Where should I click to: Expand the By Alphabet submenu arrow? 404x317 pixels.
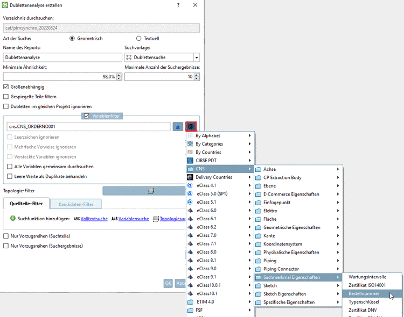pyautogui.click(x=249, y=135)
